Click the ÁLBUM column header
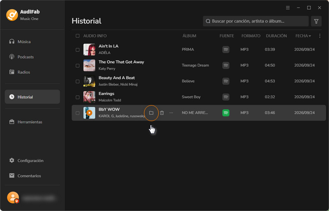Viewport: 329px width, 211px height. tap(189, 36)
